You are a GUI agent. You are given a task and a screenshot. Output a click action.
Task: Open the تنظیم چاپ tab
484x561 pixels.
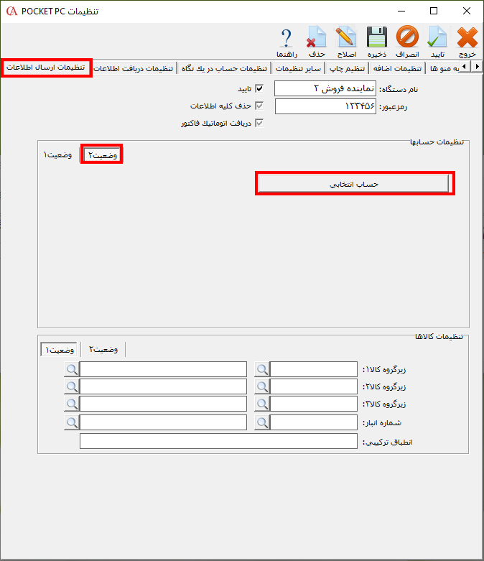click(347, 68)
